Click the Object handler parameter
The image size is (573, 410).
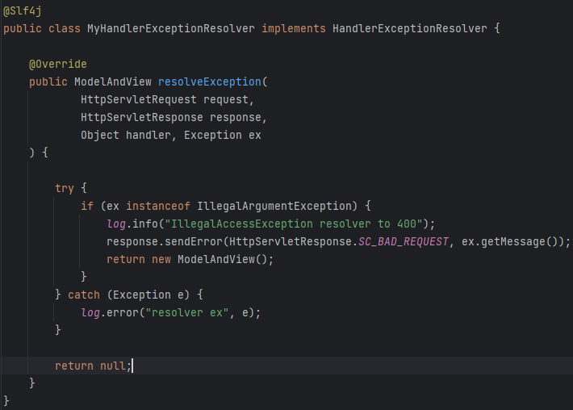126,136
